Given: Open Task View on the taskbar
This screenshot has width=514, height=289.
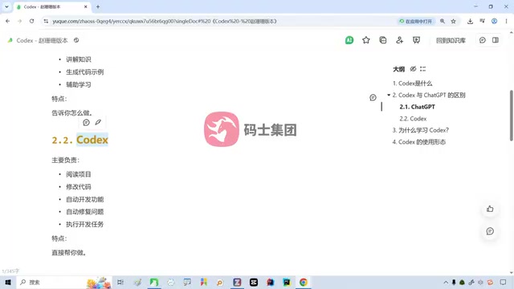Looking at the screenshot, I should (120, 282).
